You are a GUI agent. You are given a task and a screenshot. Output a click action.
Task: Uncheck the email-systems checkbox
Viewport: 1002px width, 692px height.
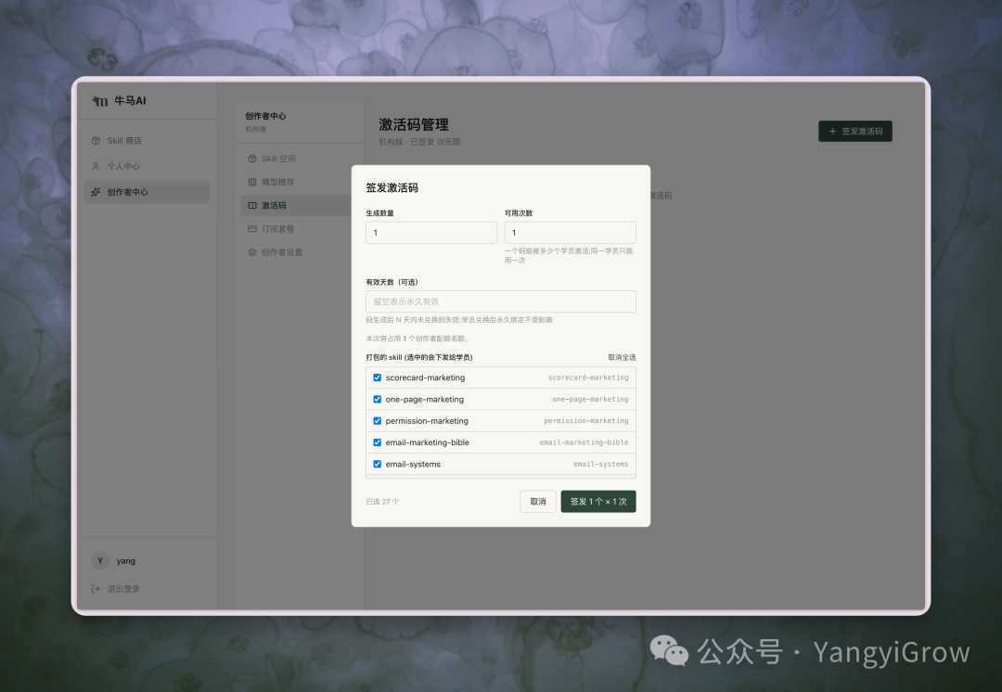coord(377,464)
